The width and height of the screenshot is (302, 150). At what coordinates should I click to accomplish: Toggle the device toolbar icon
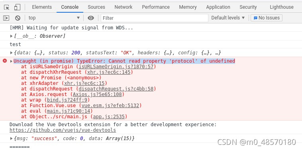pos(18,7)
